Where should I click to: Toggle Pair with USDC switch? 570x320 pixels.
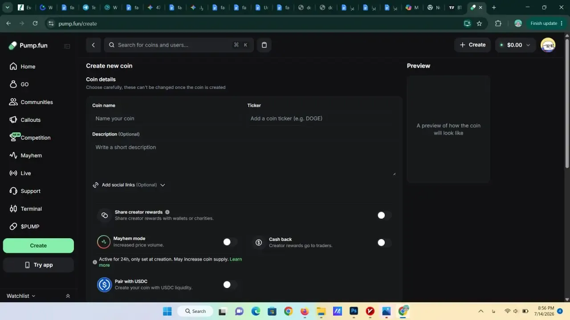coord(230,284)
